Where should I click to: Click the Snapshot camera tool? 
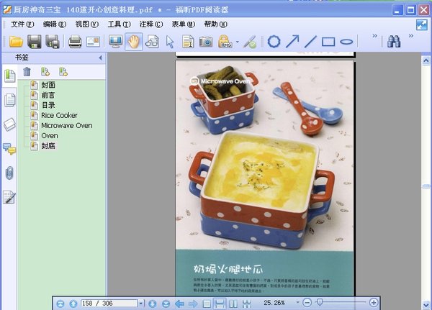[x=205, y=42]
